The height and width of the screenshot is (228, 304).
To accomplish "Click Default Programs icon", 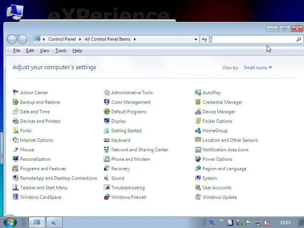I will click(107, 111).
